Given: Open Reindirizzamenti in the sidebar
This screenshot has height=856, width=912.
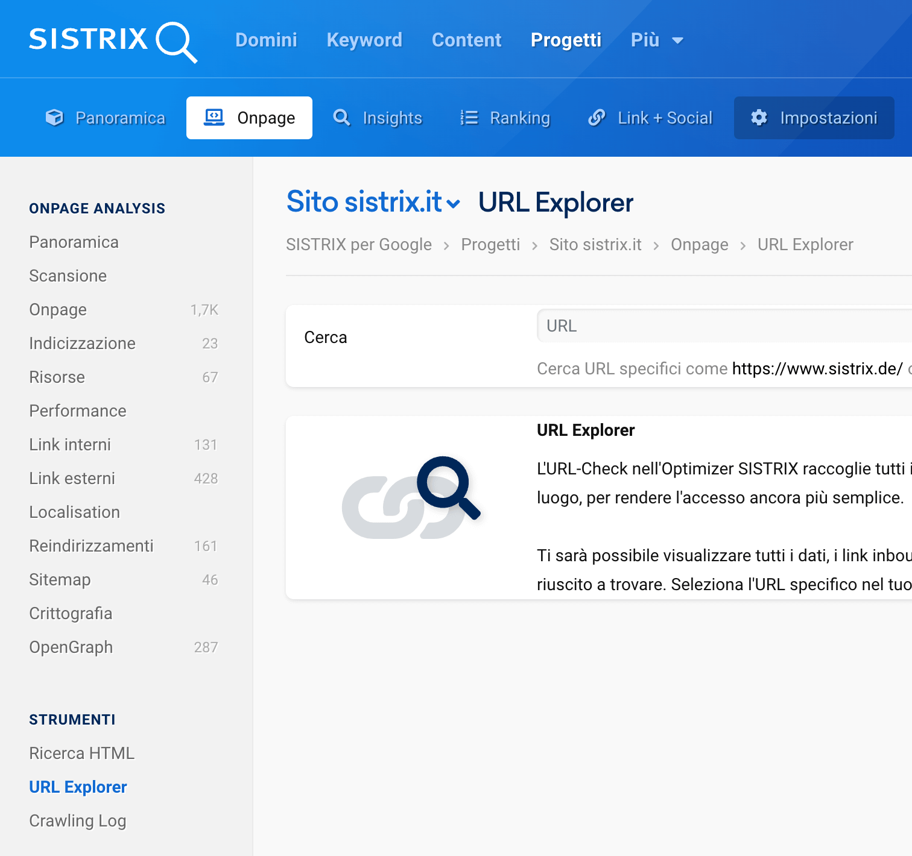Looking at the screenshot, I should tap(91, 546).
